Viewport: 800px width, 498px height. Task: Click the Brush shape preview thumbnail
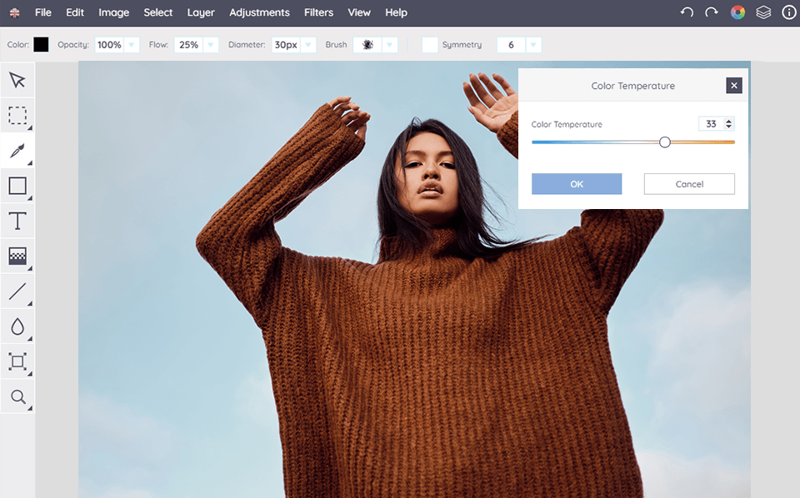[x=367, y=45]
